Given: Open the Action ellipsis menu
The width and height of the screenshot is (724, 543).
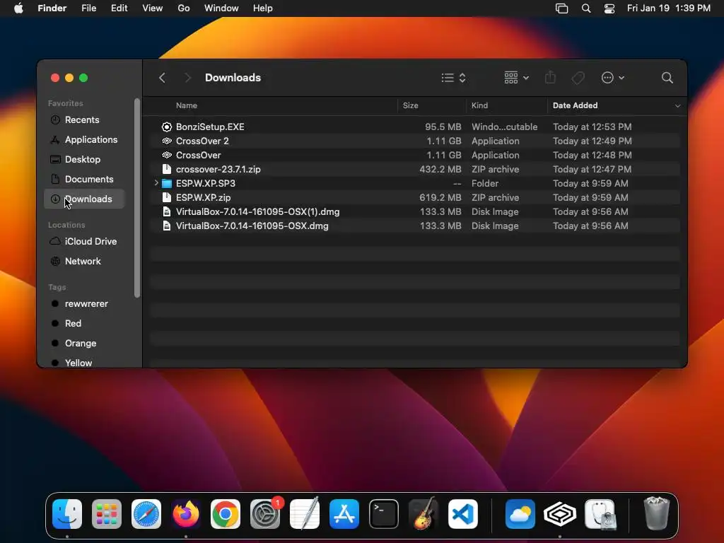Looking at the screenshot, I should [x=613, y=78].
